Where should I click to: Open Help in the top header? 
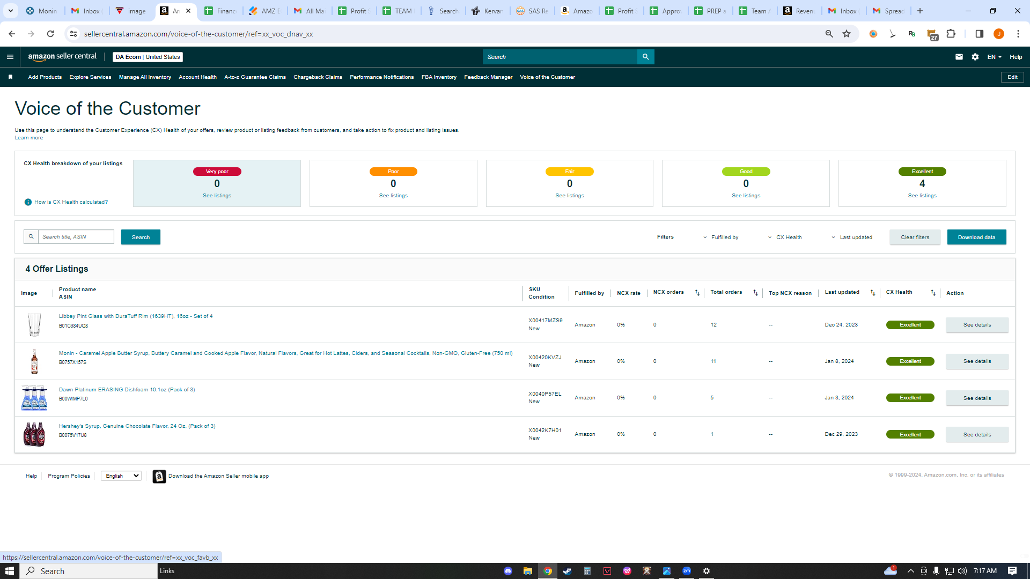point(1016,57)
